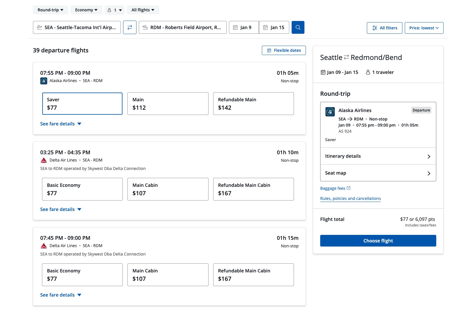Image resolution: width=466 pixels, height=312 pixels.
Task: Click the RDM destination airport field
Action: click(x=183, y=27)
